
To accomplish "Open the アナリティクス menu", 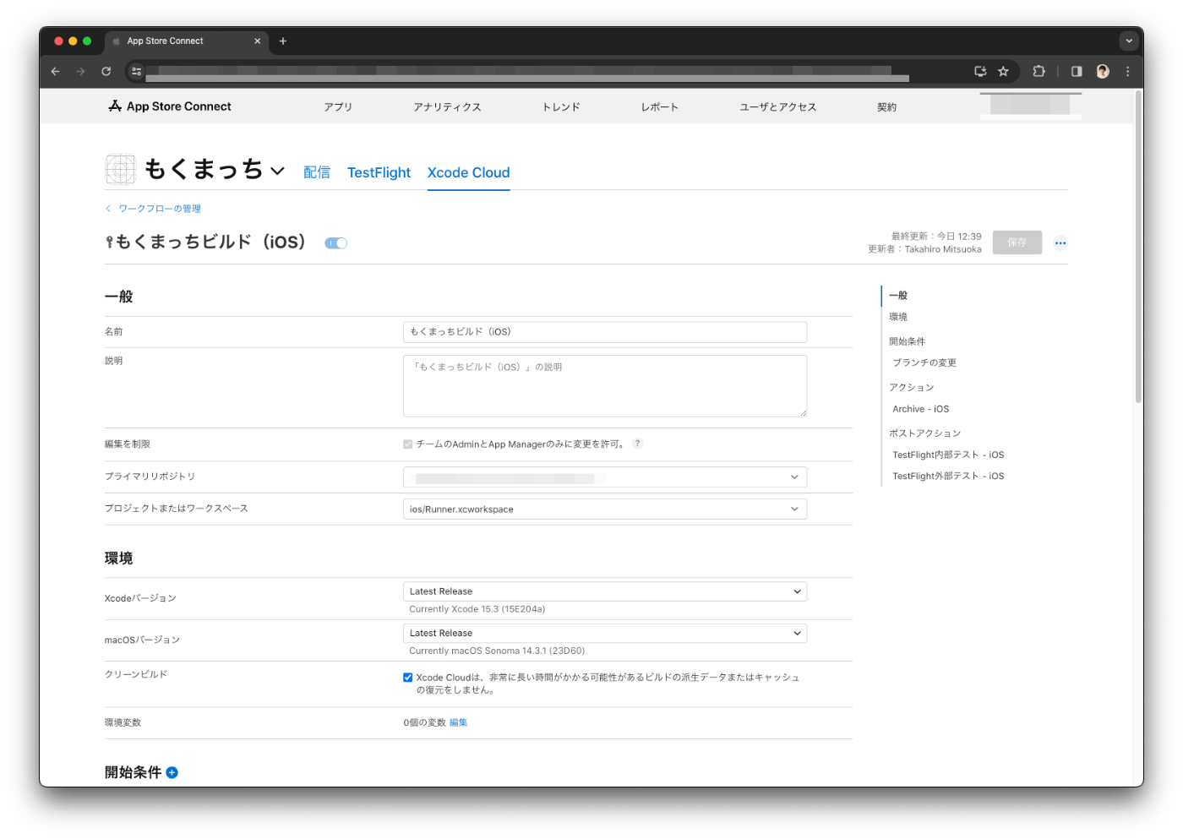I will 447,107.
